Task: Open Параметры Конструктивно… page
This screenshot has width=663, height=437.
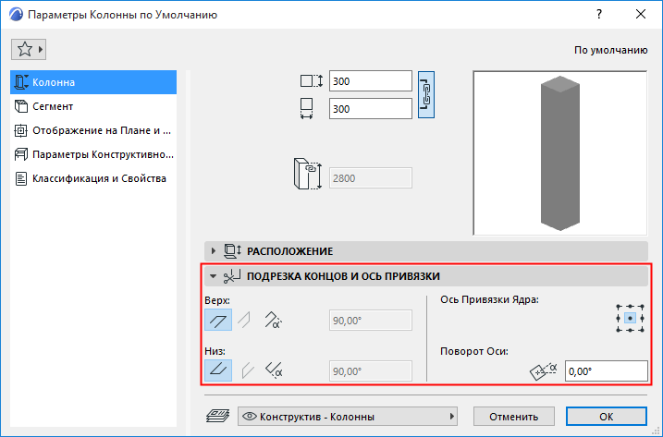Action: [93, 154]
